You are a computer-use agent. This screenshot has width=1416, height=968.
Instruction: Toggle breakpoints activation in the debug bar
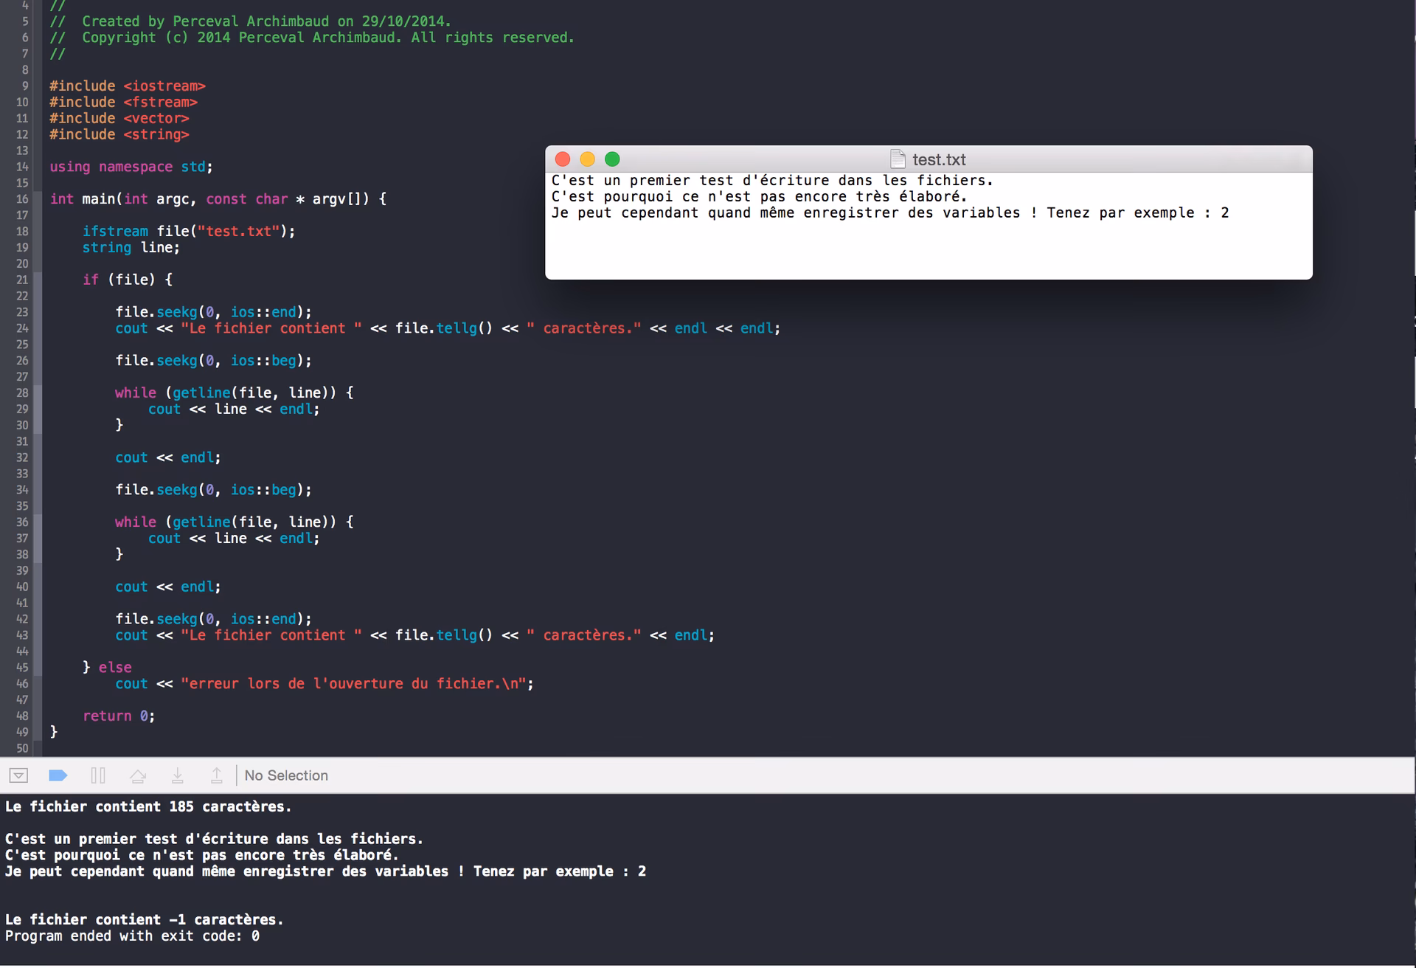point(58,775)
